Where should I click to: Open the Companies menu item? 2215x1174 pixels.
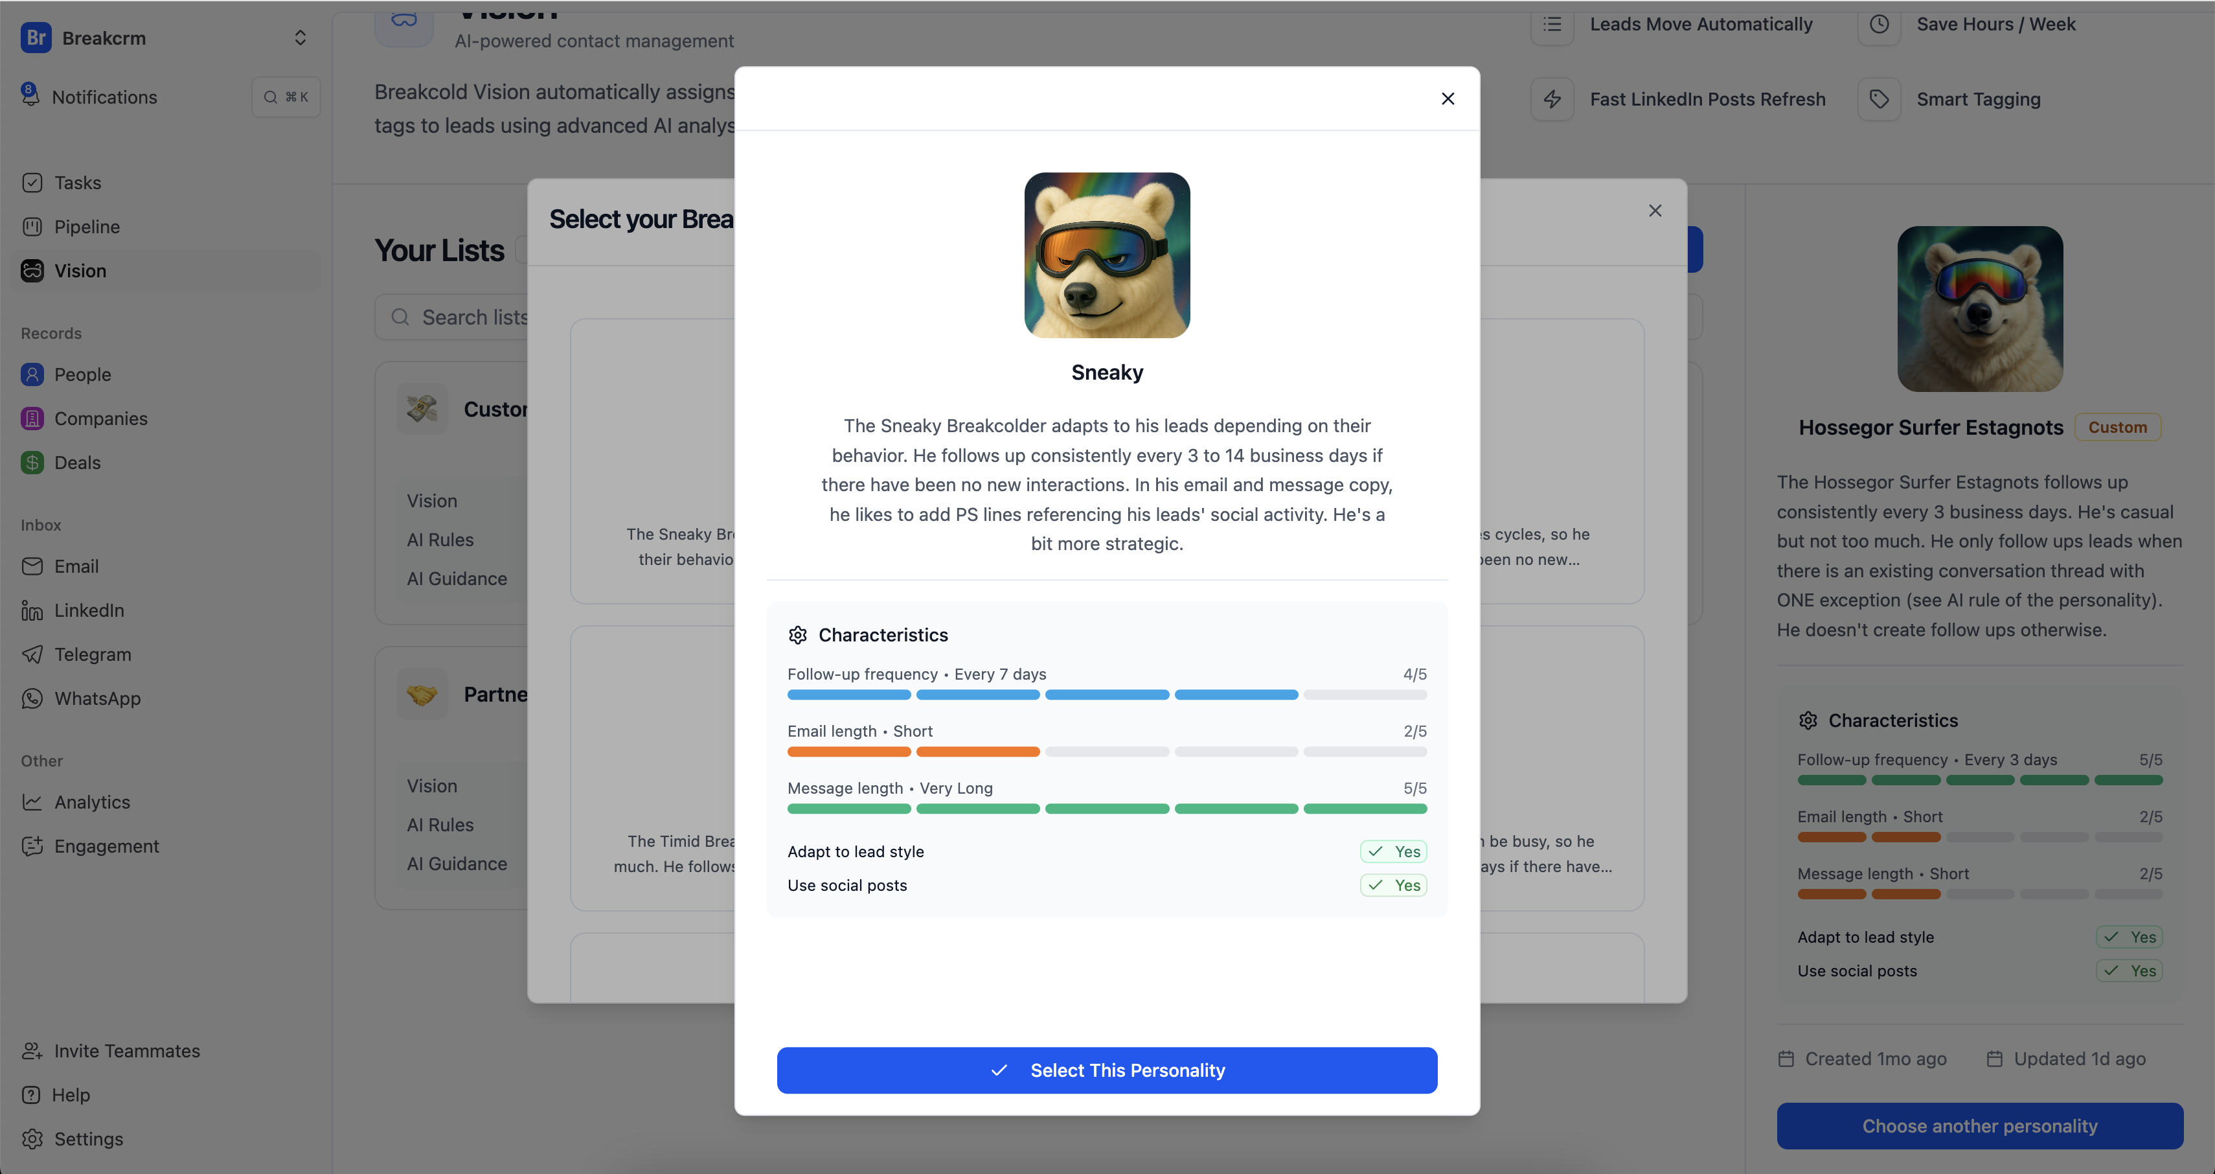pyautogui.click(x=100, y=419)
